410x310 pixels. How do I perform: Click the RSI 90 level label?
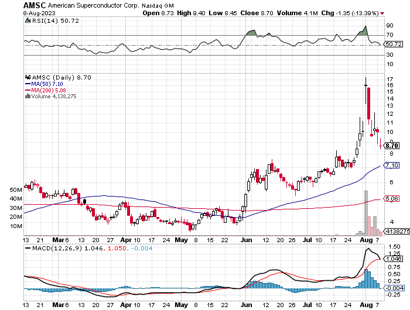389,26
